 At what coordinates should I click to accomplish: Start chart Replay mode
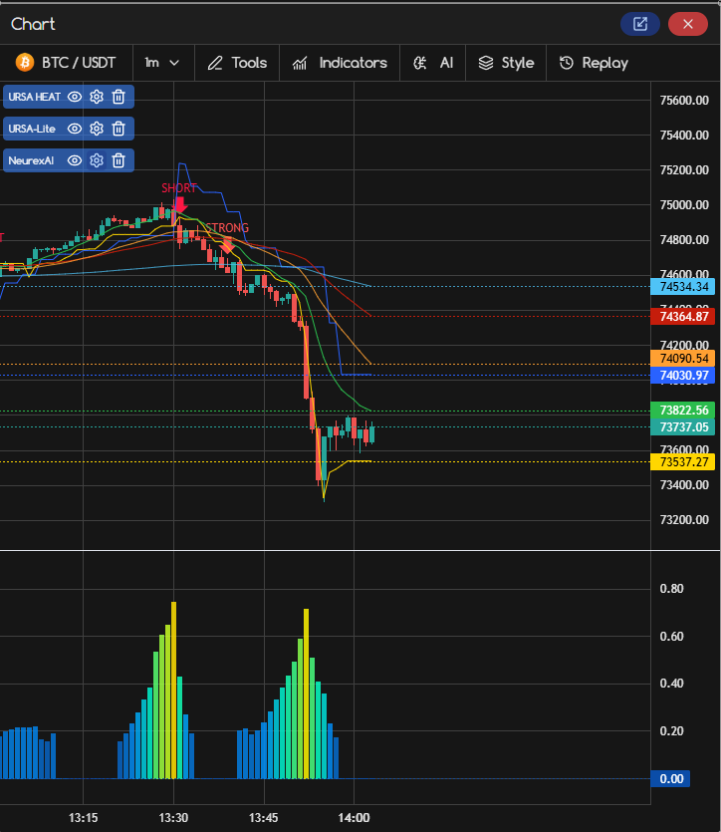click(594, 63)
